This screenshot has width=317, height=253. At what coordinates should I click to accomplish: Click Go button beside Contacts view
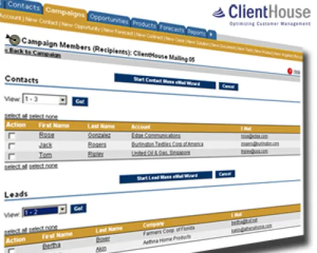click(80, 101)
